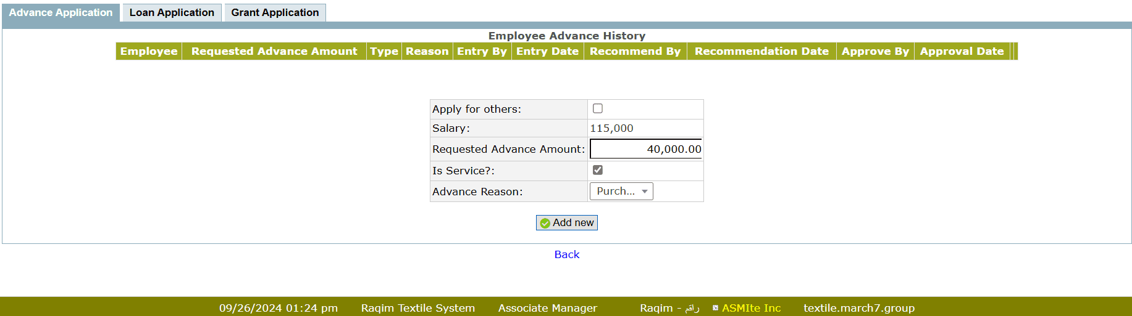The height and width of the screenshot is (316, 1132).
Task: Select the Advance Application tab
Action: tap(61, 13)
